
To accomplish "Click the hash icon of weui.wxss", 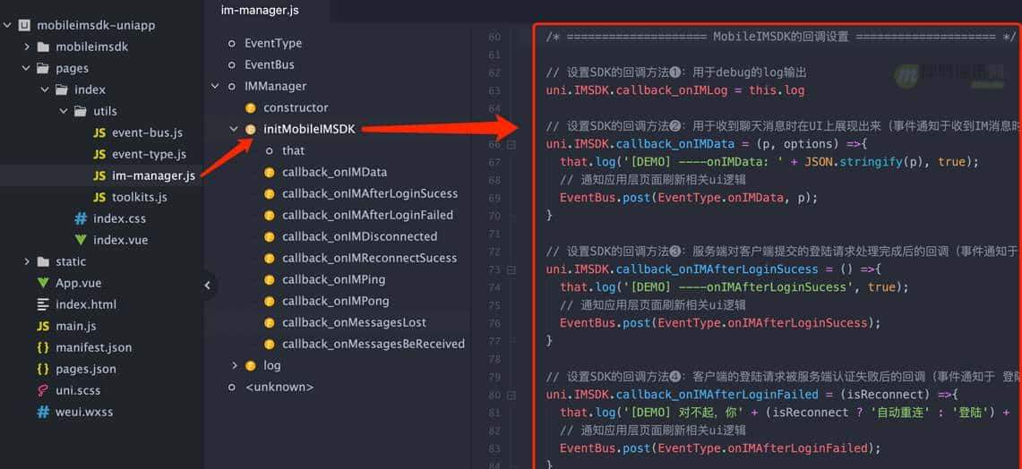I will pos(43,412).
